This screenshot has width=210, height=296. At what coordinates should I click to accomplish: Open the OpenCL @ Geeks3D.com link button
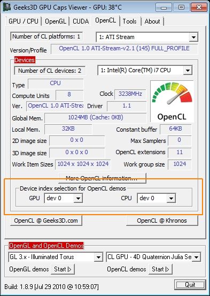(x=46, y=221)
